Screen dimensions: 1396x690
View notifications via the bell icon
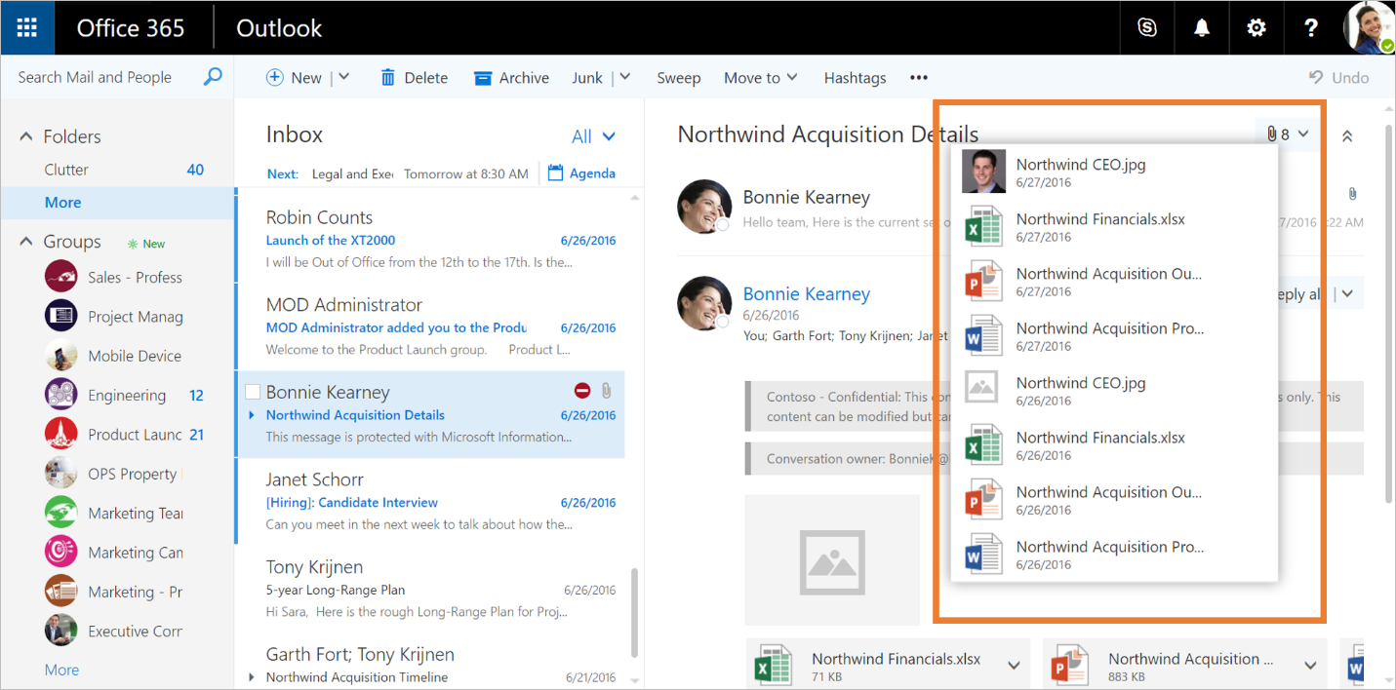[x=1201, y=26]
